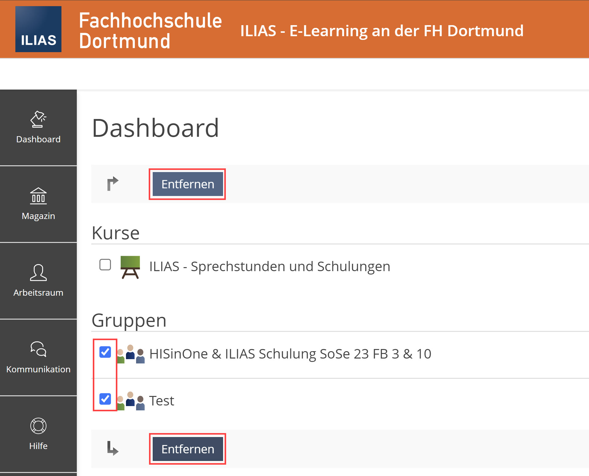Click the course easel icon for ILIAS Sprechstunden
The image size is (589, 476).
(x=130, y=267)
